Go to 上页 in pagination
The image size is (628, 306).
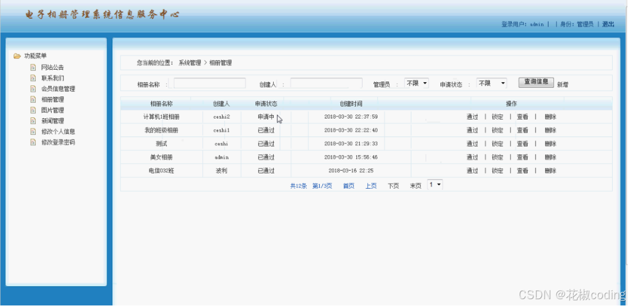pos(371,186)
